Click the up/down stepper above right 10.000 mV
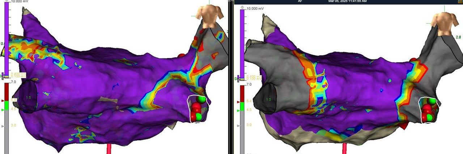The height and width of the screenshot is (154, 463). (242, 7)
